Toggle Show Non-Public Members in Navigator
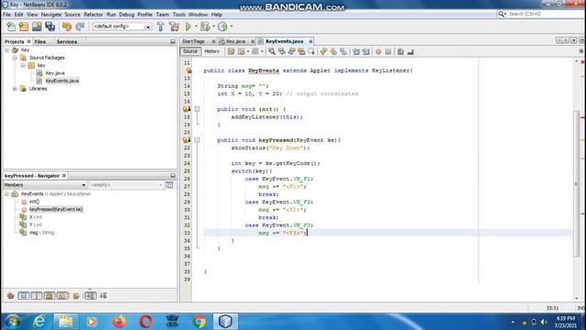586x330 pixels. pos(49,296)
